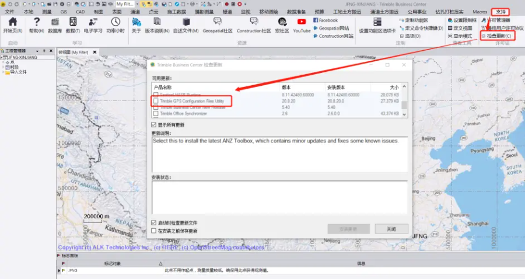Viewport: 525px width, 279px height.
Task: Sort by 标记对象 column arrow
Action: click(160, 264)
